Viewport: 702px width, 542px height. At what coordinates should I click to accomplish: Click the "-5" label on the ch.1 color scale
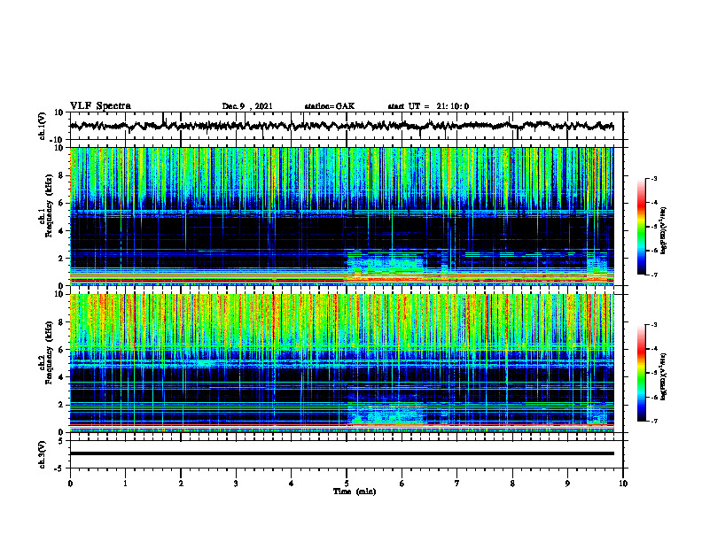(x=654, y=227)
